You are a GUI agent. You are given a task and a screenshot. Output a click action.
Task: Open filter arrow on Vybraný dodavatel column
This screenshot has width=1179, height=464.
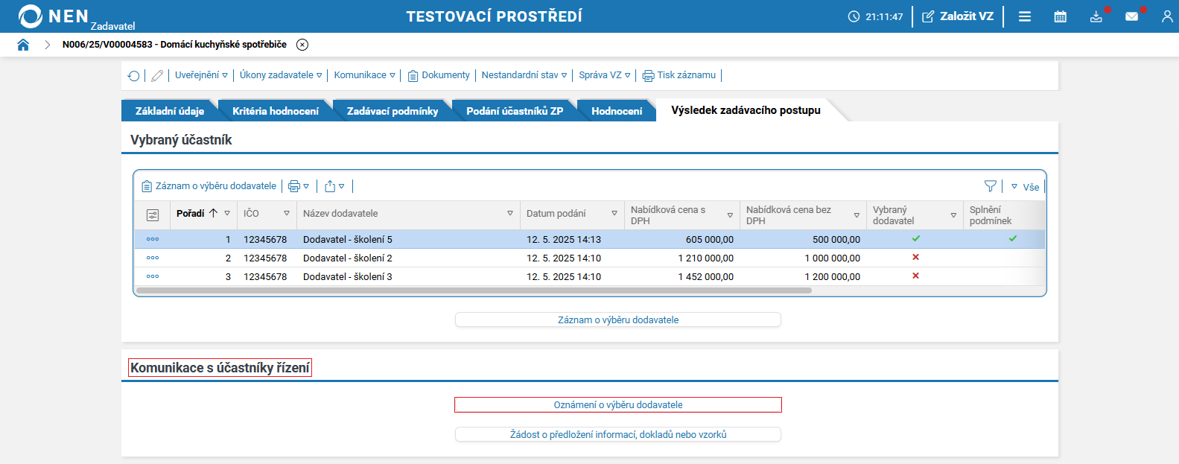tap(953, 215)
